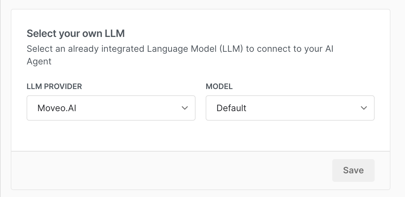Image resolution: width=405 pixels, height=197 pixels.
Task: Open the LLM Provider dropdown
Action: tap(111, 108)
